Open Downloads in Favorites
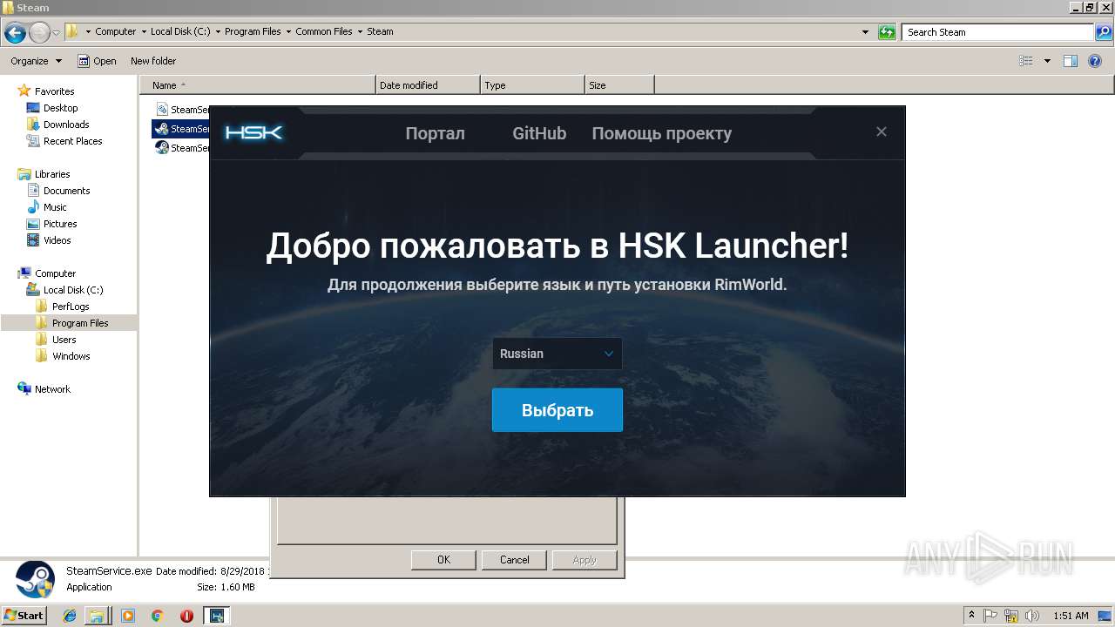 coord(66,125)
